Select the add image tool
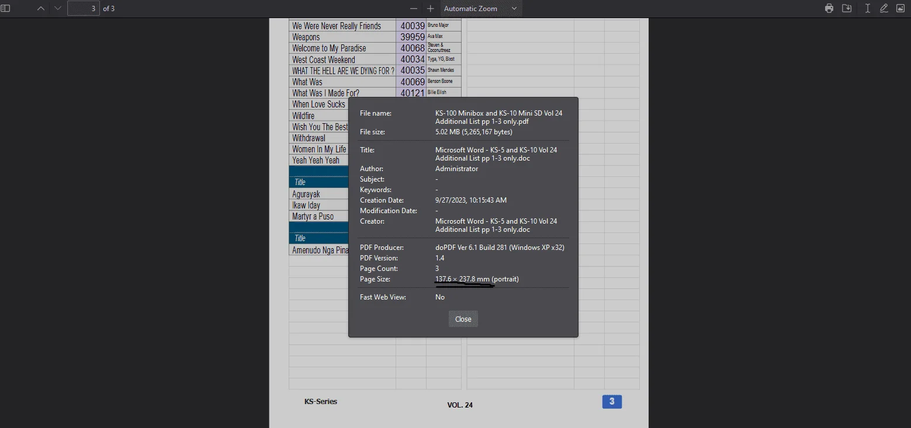The image size is (911, 428). [900, 9]
